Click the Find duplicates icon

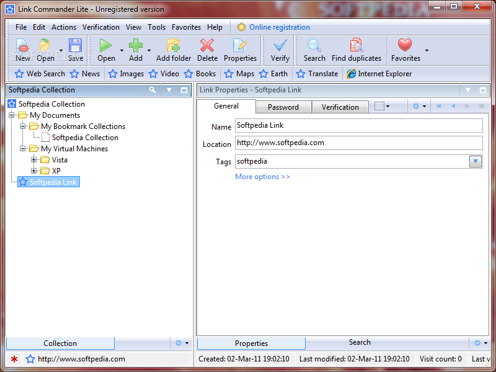tap(356, 50)
